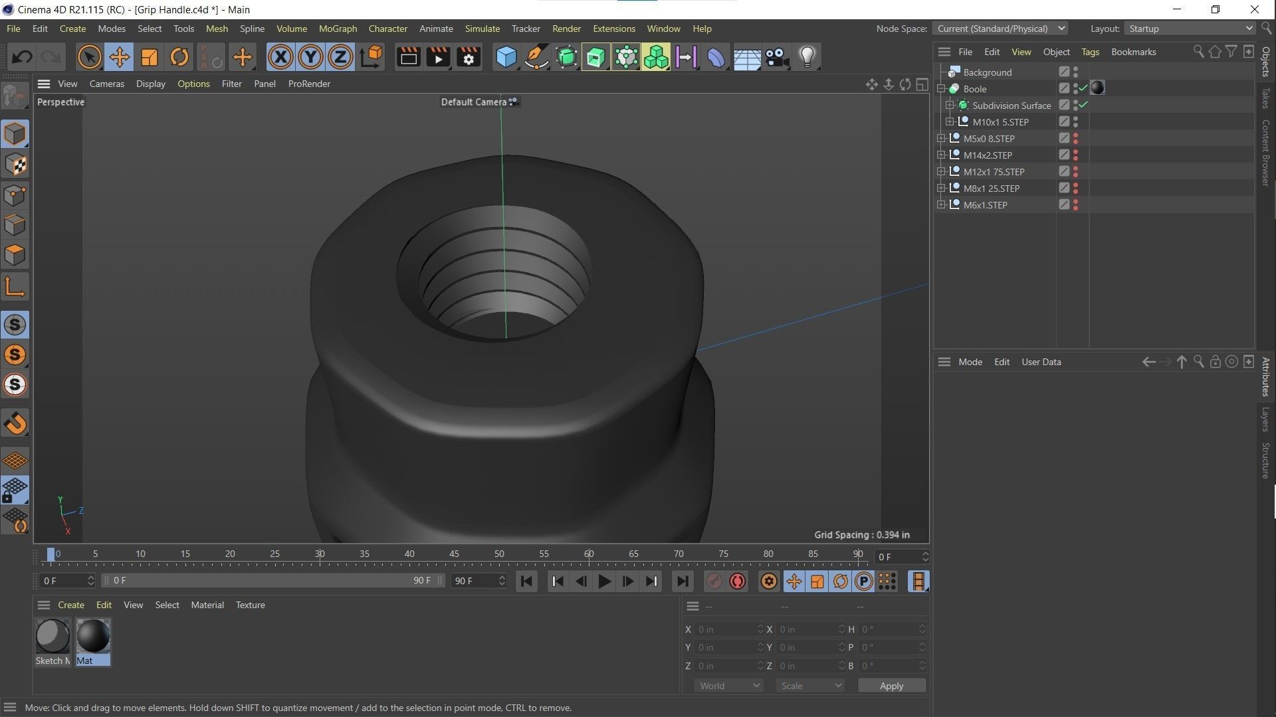Open Volume Builder icon

656,57
